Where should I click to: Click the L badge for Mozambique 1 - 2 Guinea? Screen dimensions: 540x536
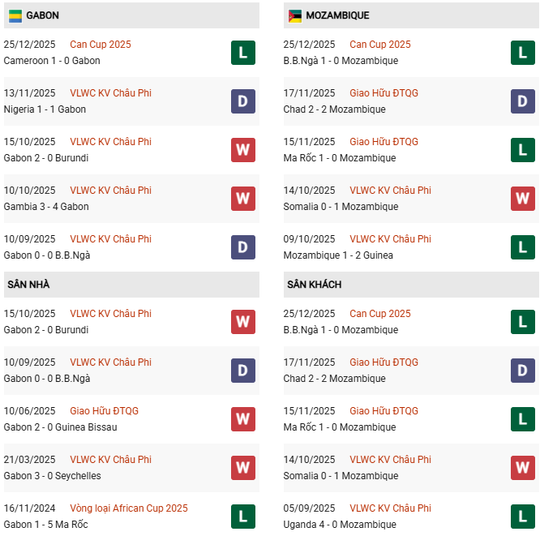click(522, 247)
